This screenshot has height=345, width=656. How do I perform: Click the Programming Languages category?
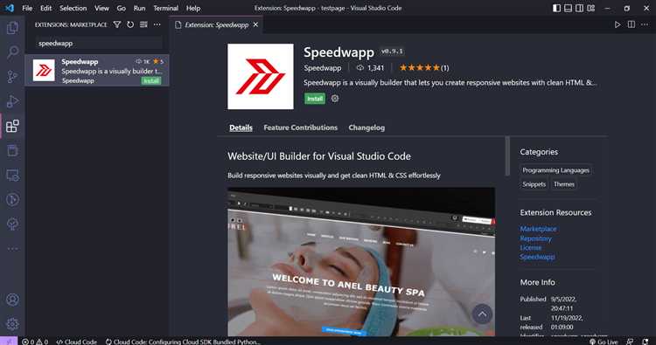point(555,170)
